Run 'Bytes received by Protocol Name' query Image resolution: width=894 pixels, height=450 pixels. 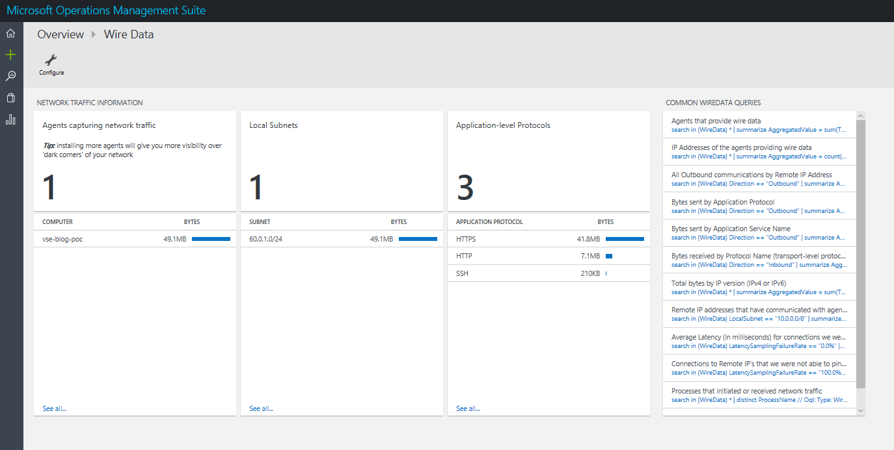759,260
